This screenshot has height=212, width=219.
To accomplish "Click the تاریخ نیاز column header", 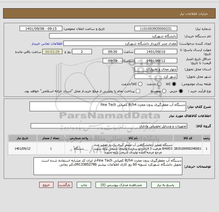I will tap(22, 138).
